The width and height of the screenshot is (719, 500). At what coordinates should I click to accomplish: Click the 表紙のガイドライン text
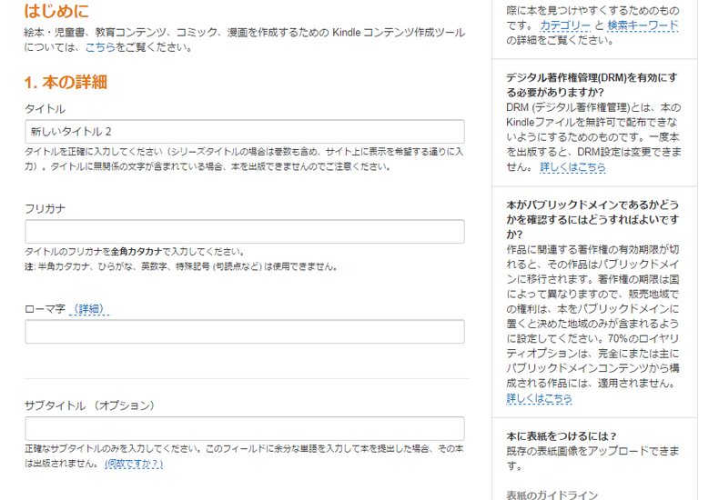click(x=552, y=495)
